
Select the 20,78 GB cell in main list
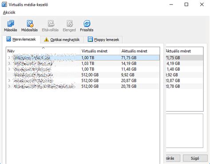click(x=129, y=87)
